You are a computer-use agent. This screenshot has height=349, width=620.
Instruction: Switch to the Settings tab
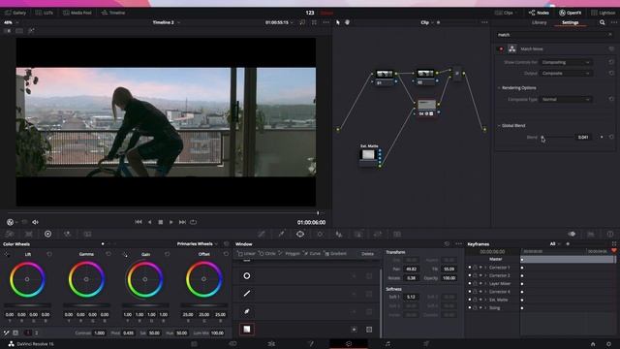[x=571, y=22]
